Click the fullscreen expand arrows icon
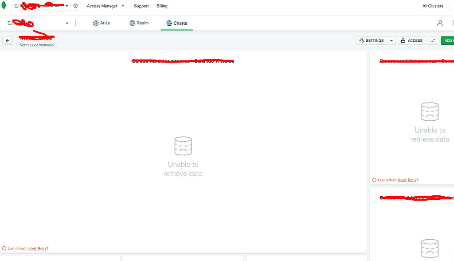Screen dimensions: 454x261 [x=433, y=40]
